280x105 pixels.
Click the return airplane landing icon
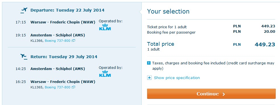point(24,57)
